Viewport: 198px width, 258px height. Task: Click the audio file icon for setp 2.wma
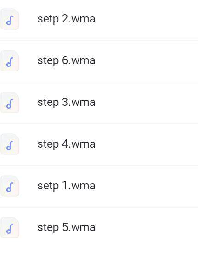(10, 19)
